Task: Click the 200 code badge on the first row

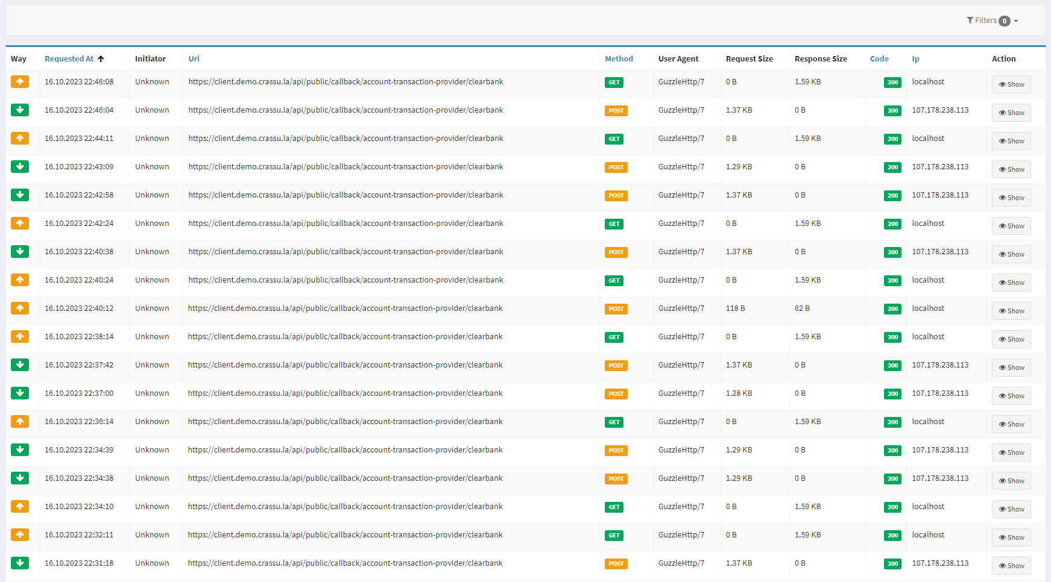Action: click(892, 82)
